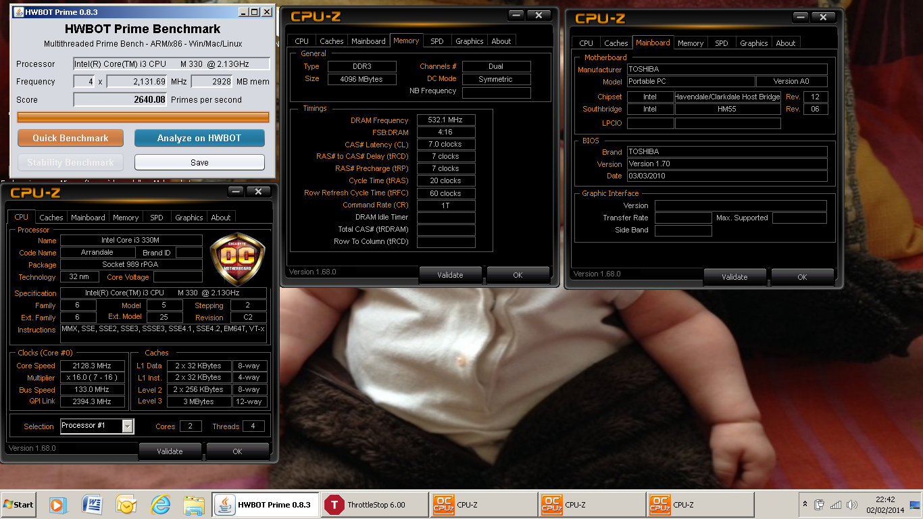
Task: Click the tray volume speaker icon
Action: (852, 505)
